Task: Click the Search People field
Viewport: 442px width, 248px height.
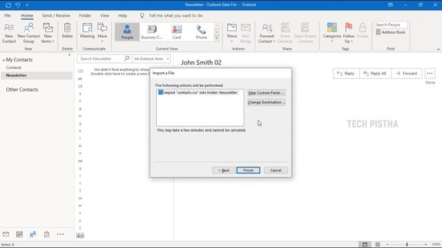Action: pos(391,25)
